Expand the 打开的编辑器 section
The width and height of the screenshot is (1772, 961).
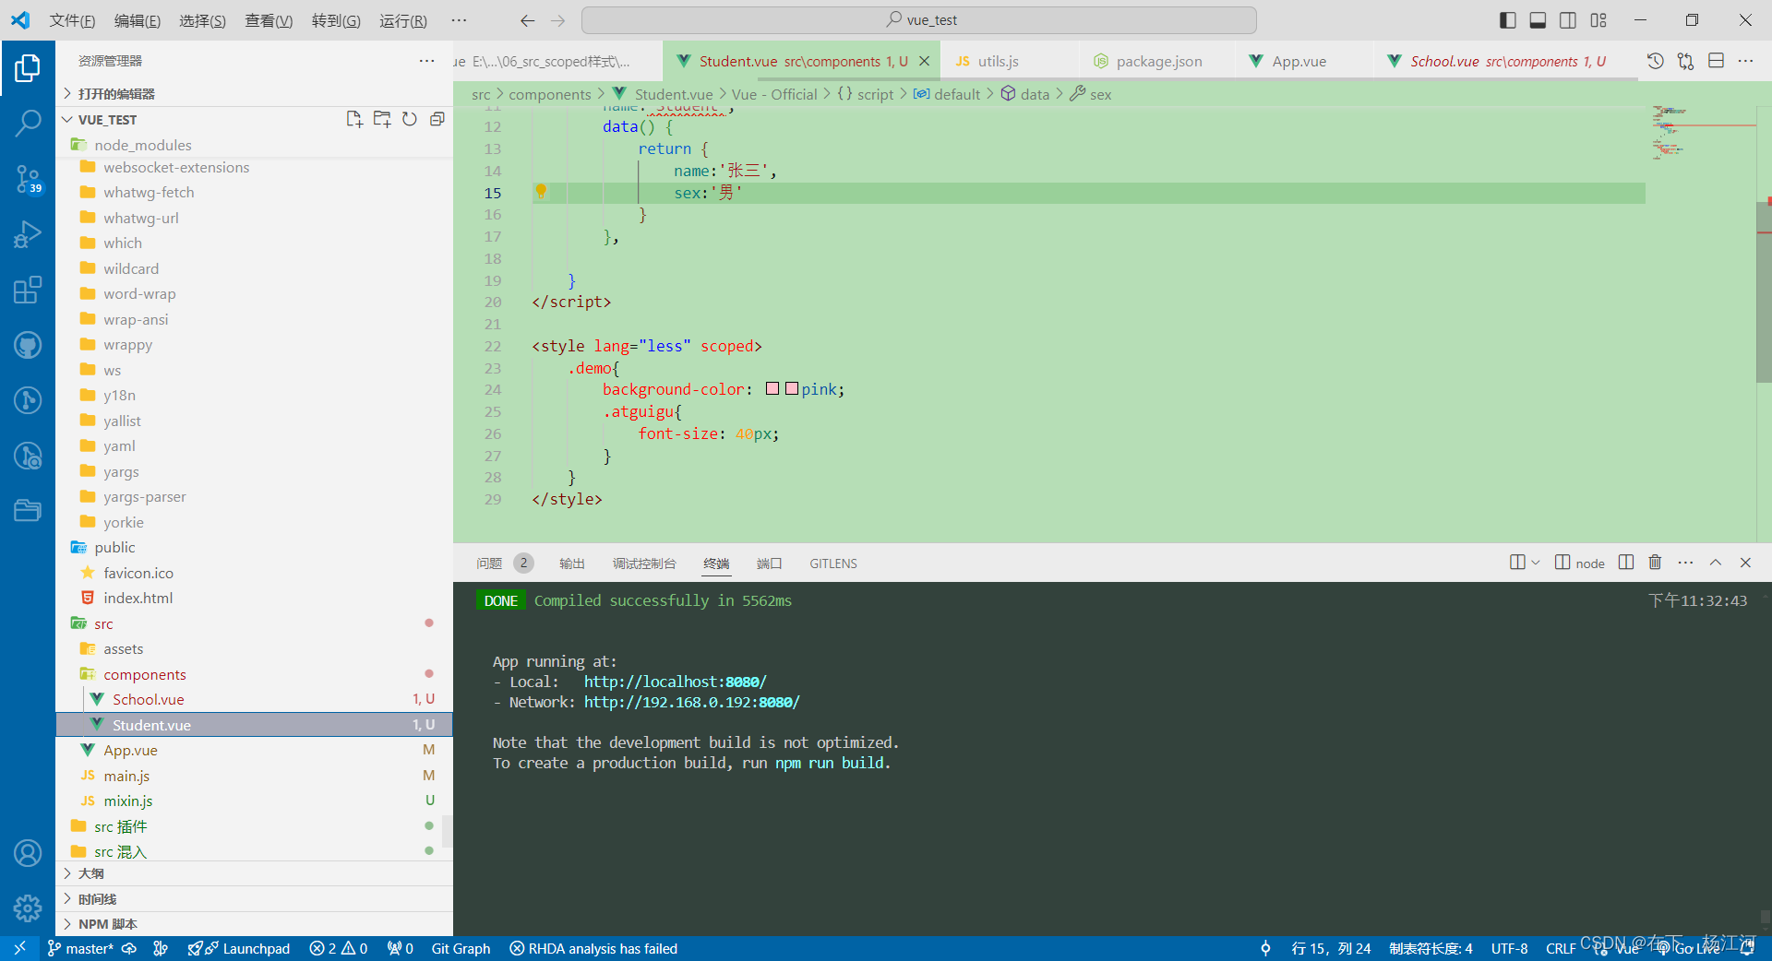[254, 94]
